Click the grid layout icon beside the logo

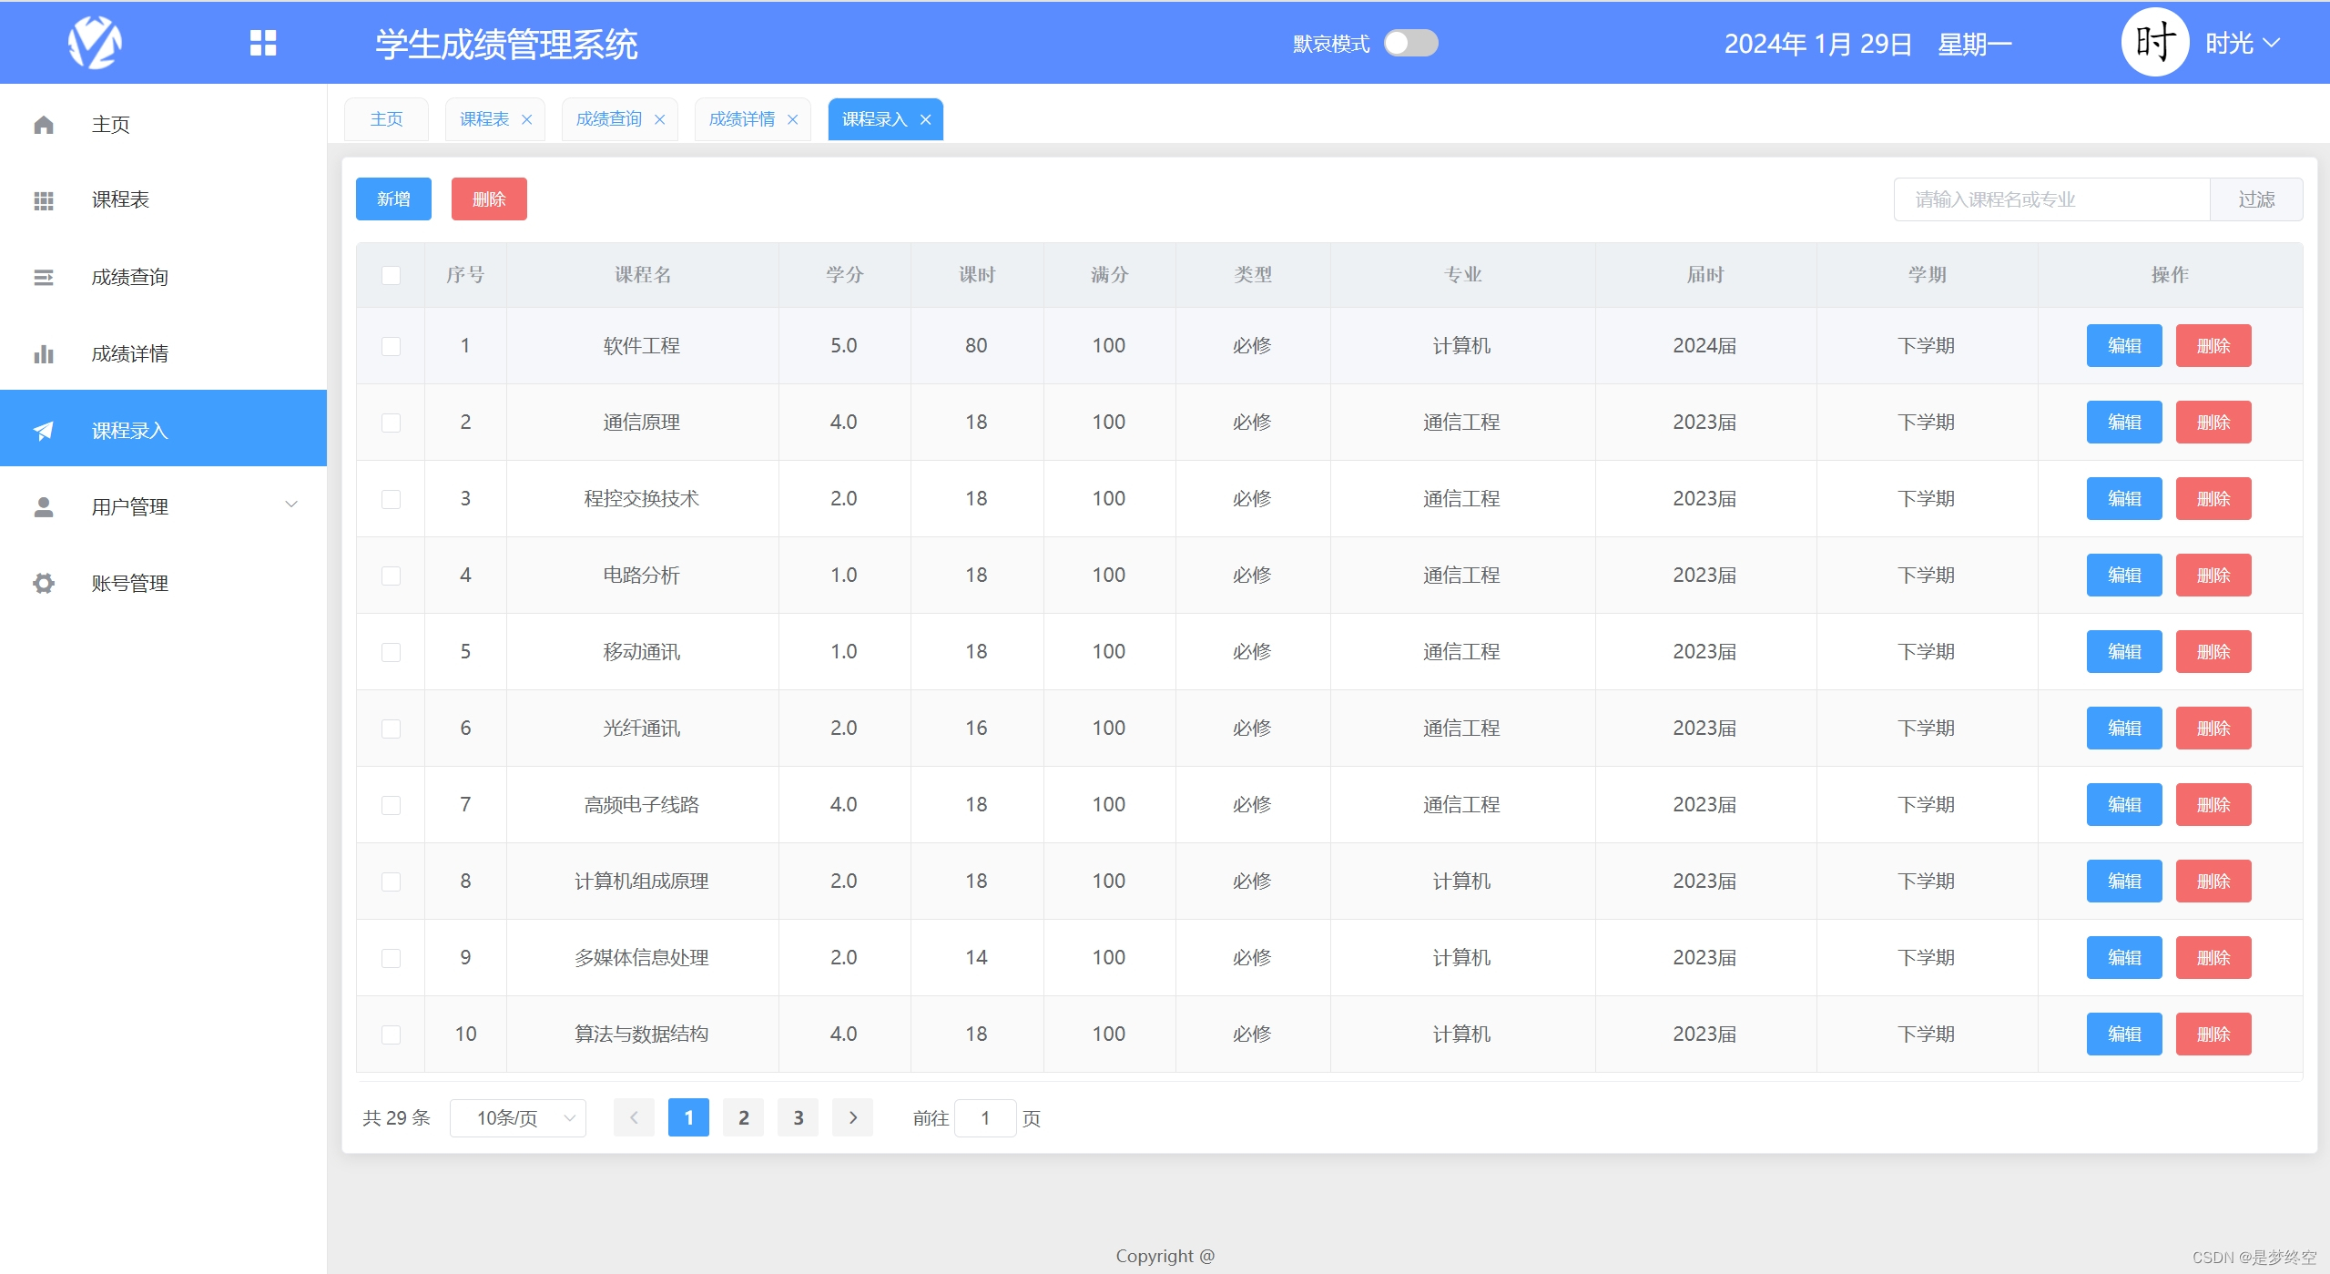coord(263,42)
